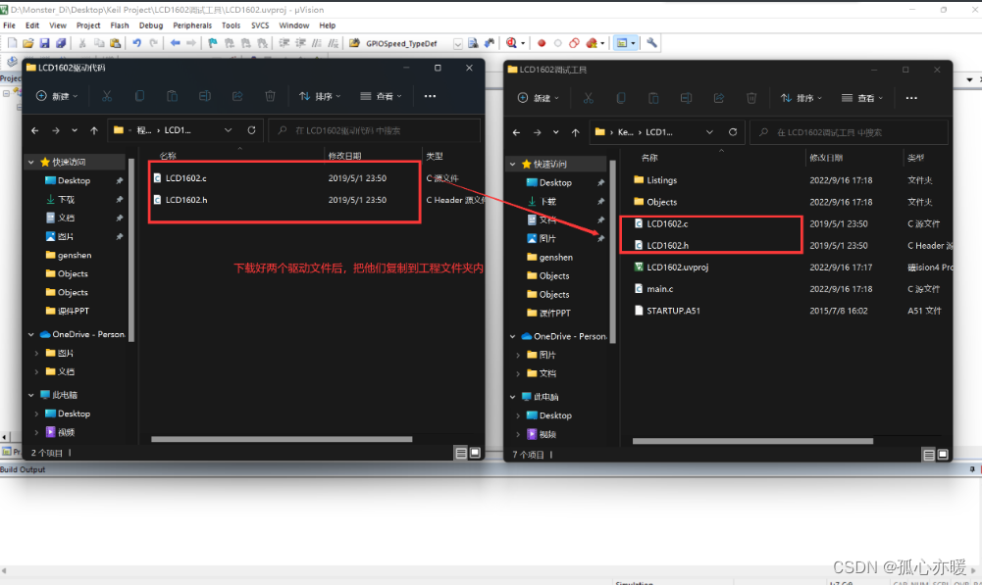Collapse OneDrive section in LCD1602调试工具 sidebar
Viewport: 982px width, 585px height.
[512, 337]
